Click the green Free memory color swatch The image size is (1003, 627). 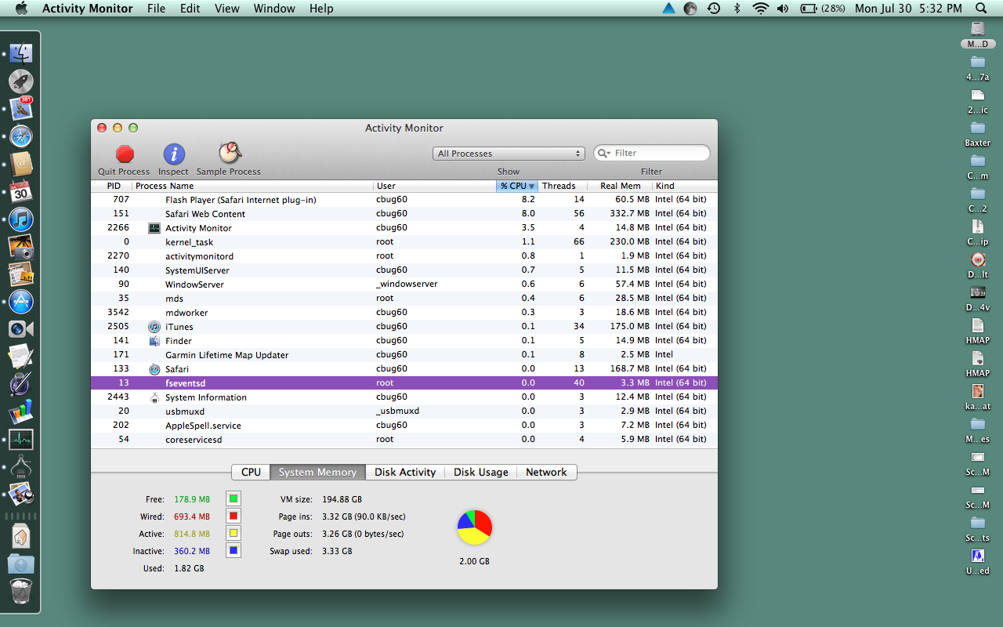233,498
